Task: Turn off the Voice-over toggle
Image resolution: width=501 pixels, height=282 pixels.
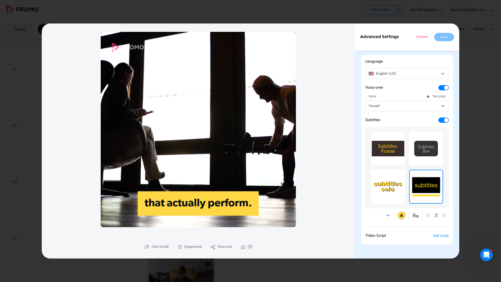Action: pos(443,88)
